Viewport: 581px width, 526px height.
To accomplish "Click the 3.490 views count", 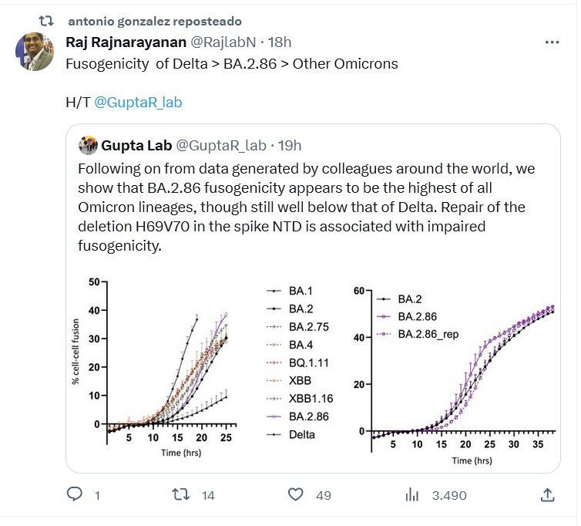I will [x=449, y=495].
